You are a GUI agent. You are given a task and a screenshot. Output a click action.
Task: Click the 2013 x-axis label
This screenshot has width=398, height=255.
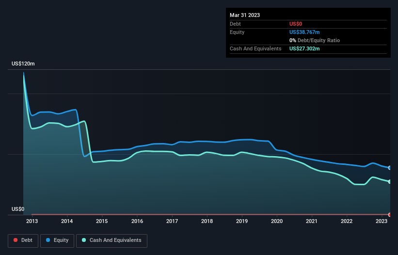(x=32, y=221)
